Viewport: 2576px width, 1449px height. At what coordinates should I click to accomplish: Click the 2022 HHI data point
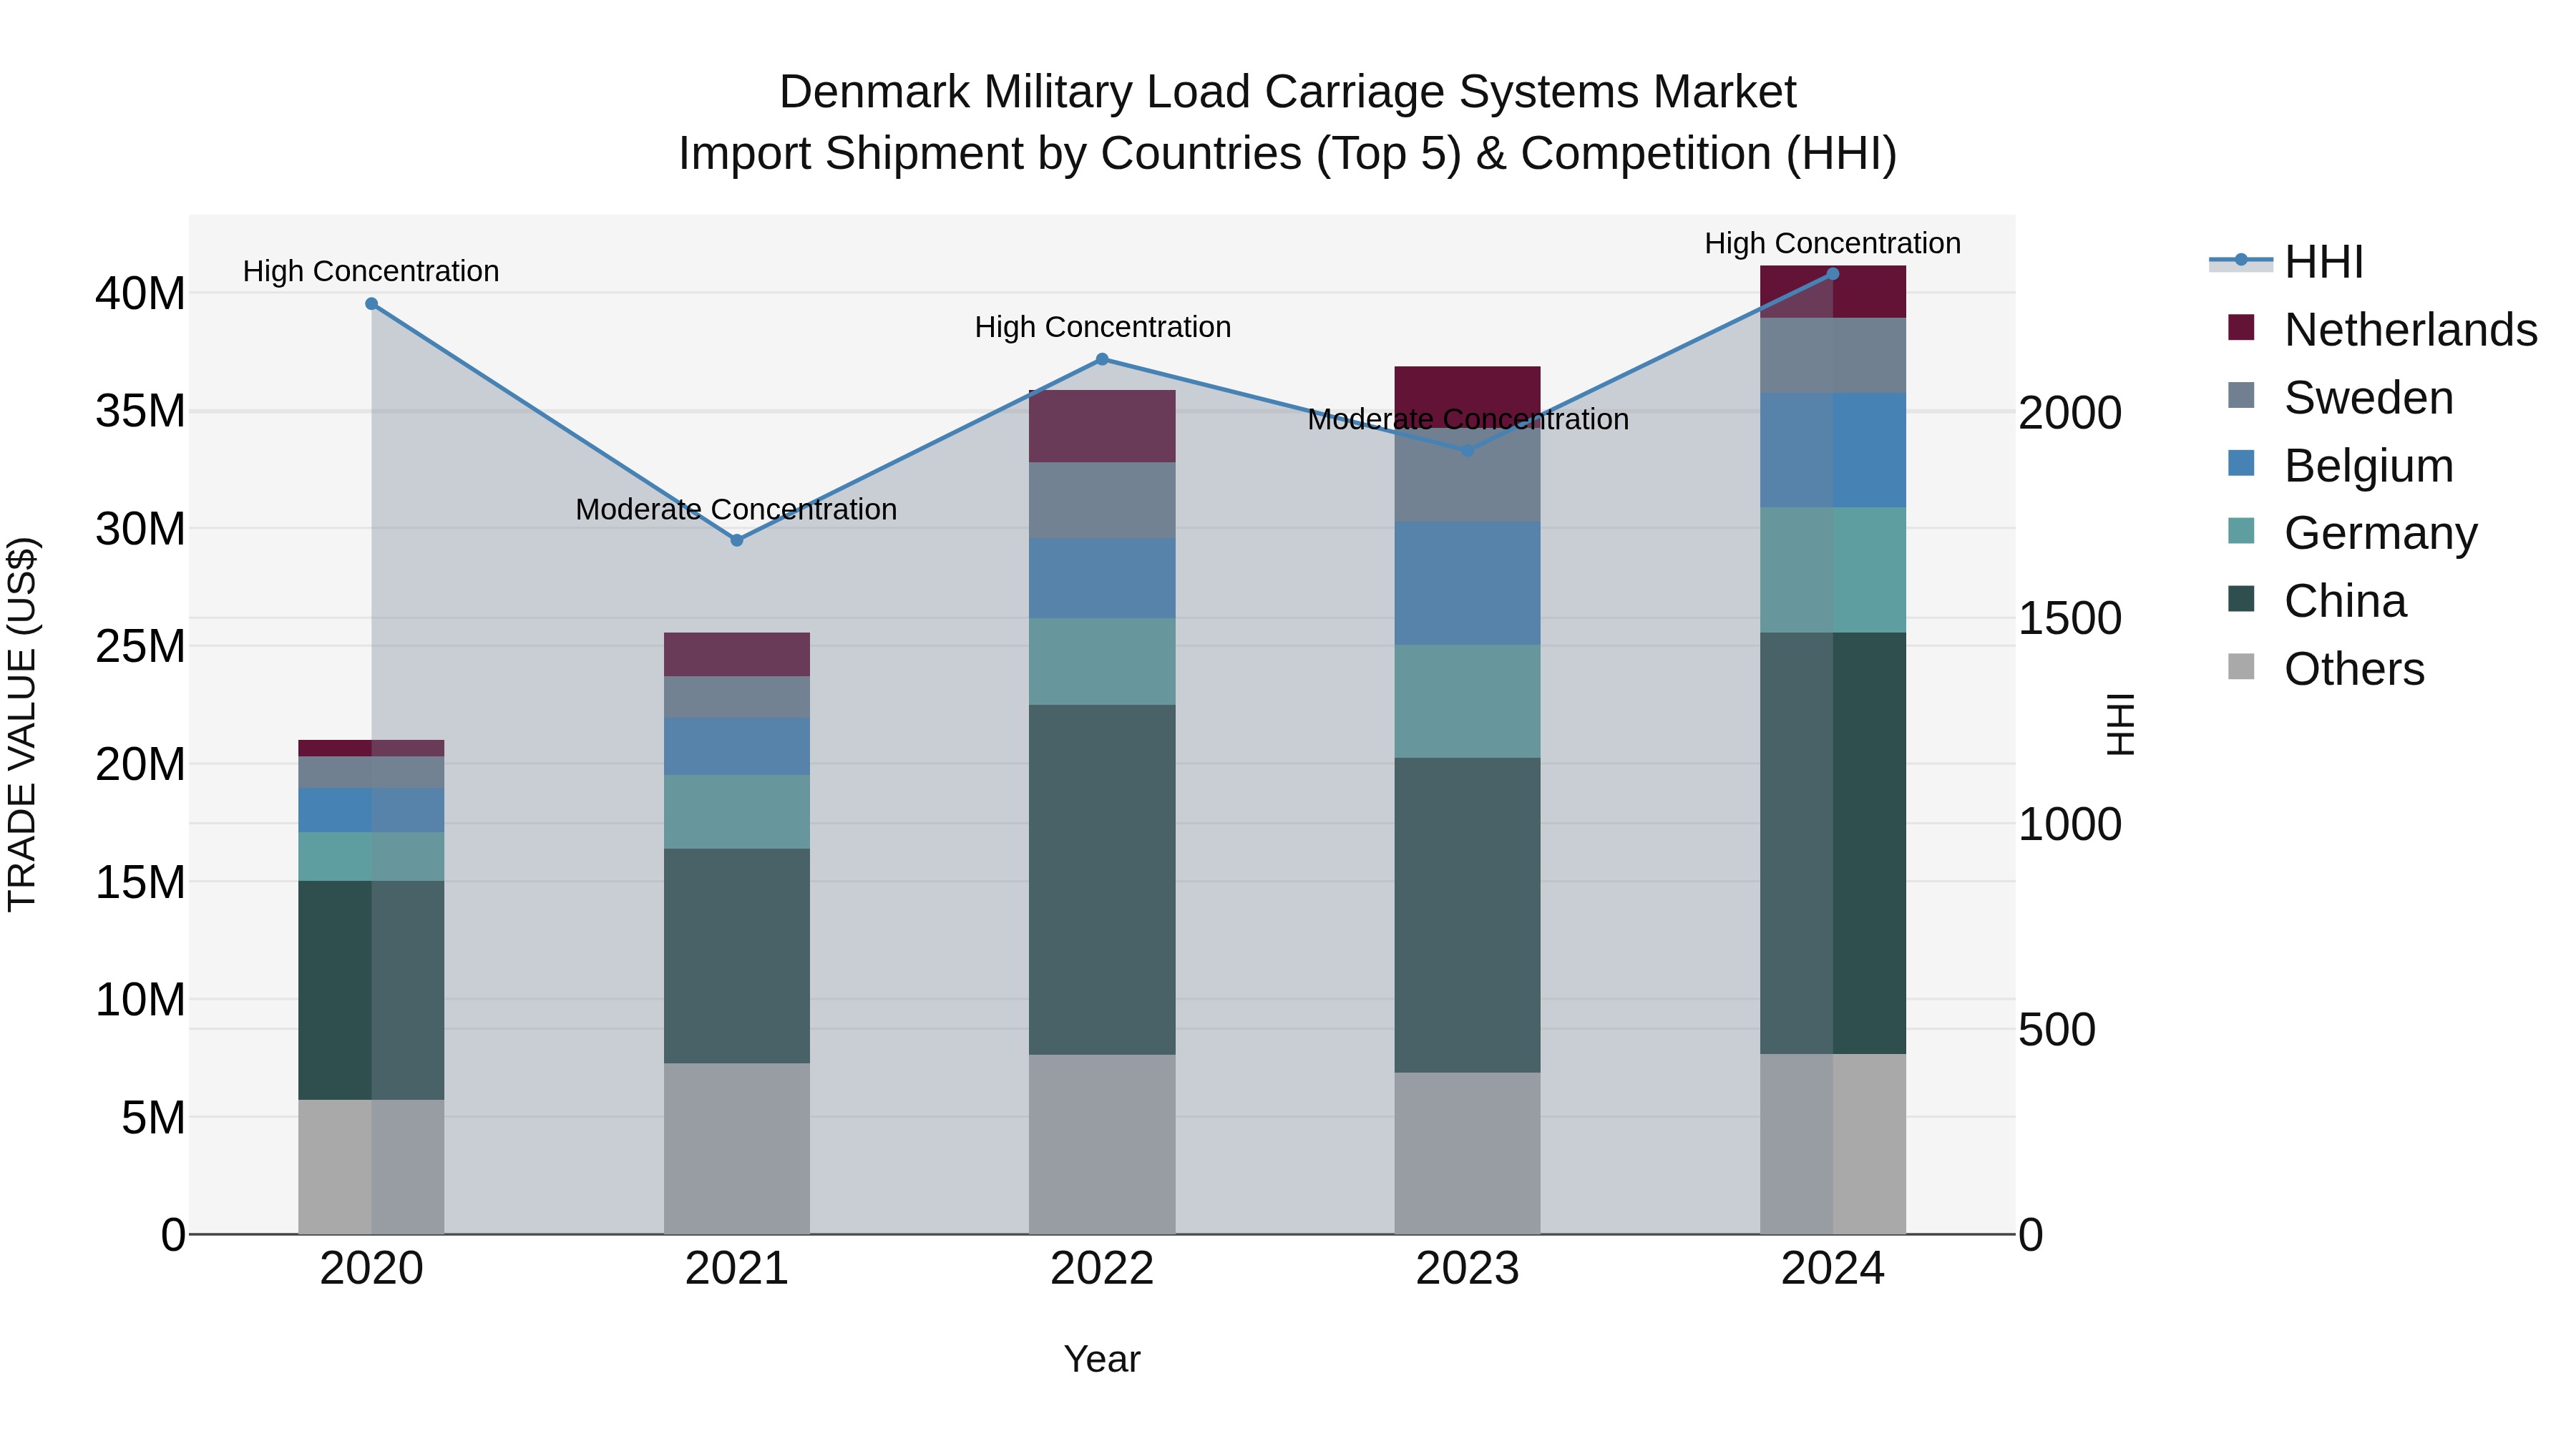coord(1102,359)
